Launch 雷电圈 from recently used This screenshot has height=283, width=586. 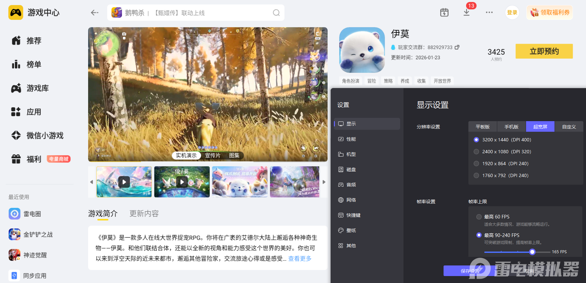[25, 214]
